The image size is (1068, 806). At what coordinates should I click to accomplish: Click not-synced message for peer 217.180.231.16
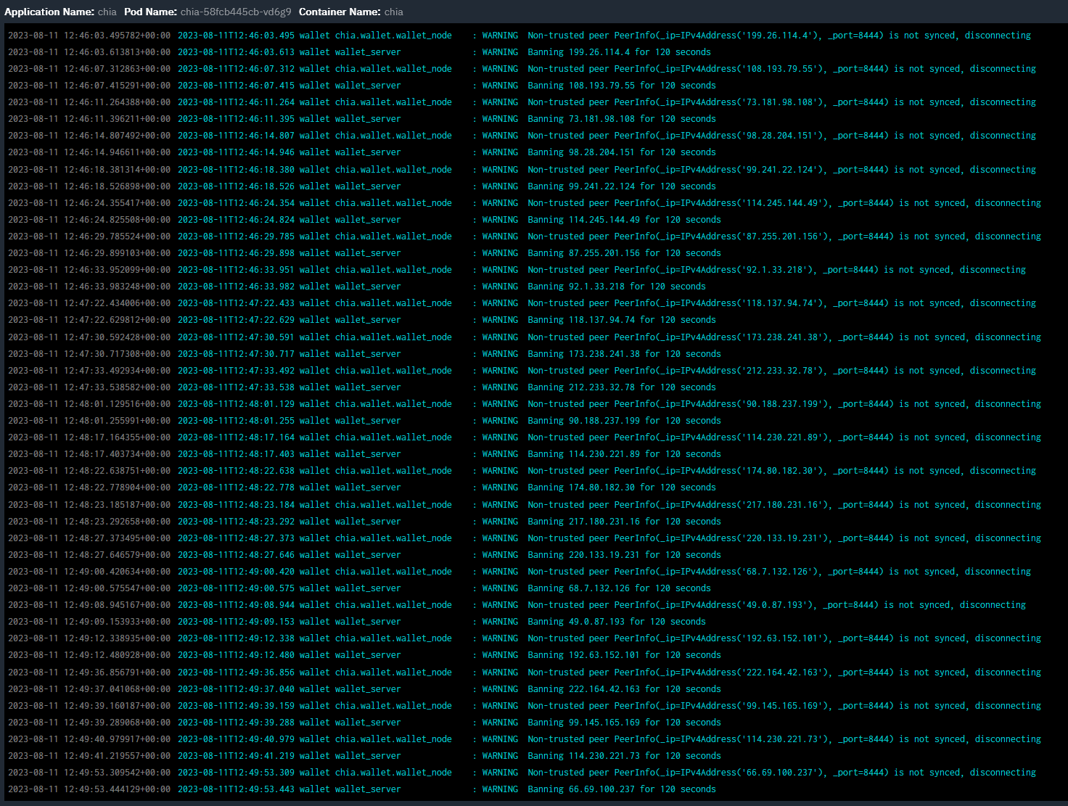click(x=784, y=505)
